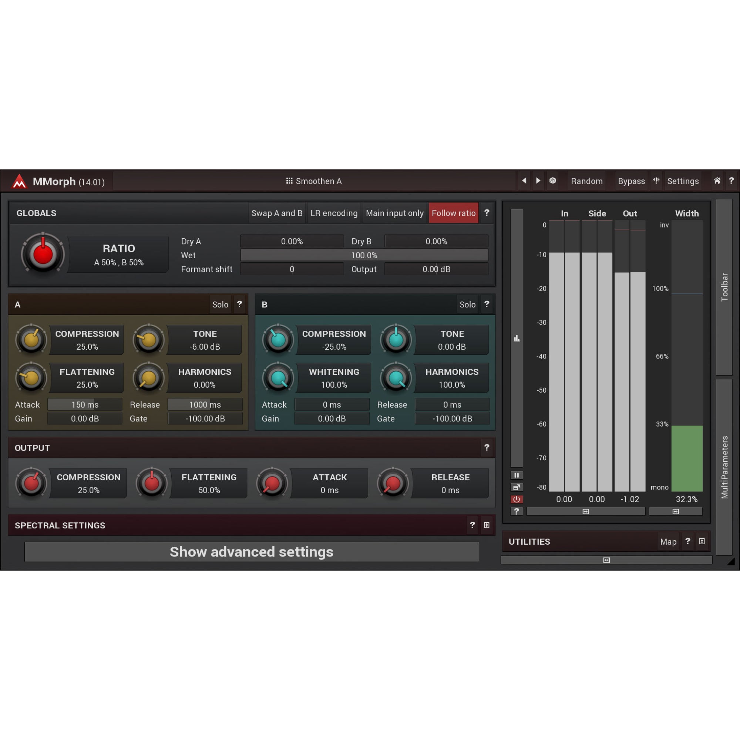Open help for SPECTRAL SETTINGS

[x=472, y=525]
